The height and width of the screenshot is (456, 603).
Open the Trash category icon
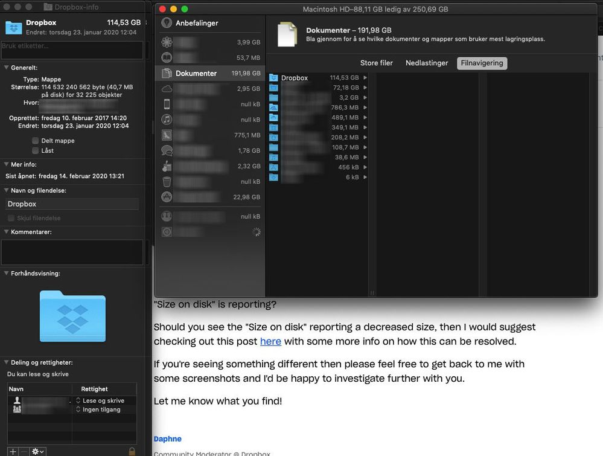167,181
